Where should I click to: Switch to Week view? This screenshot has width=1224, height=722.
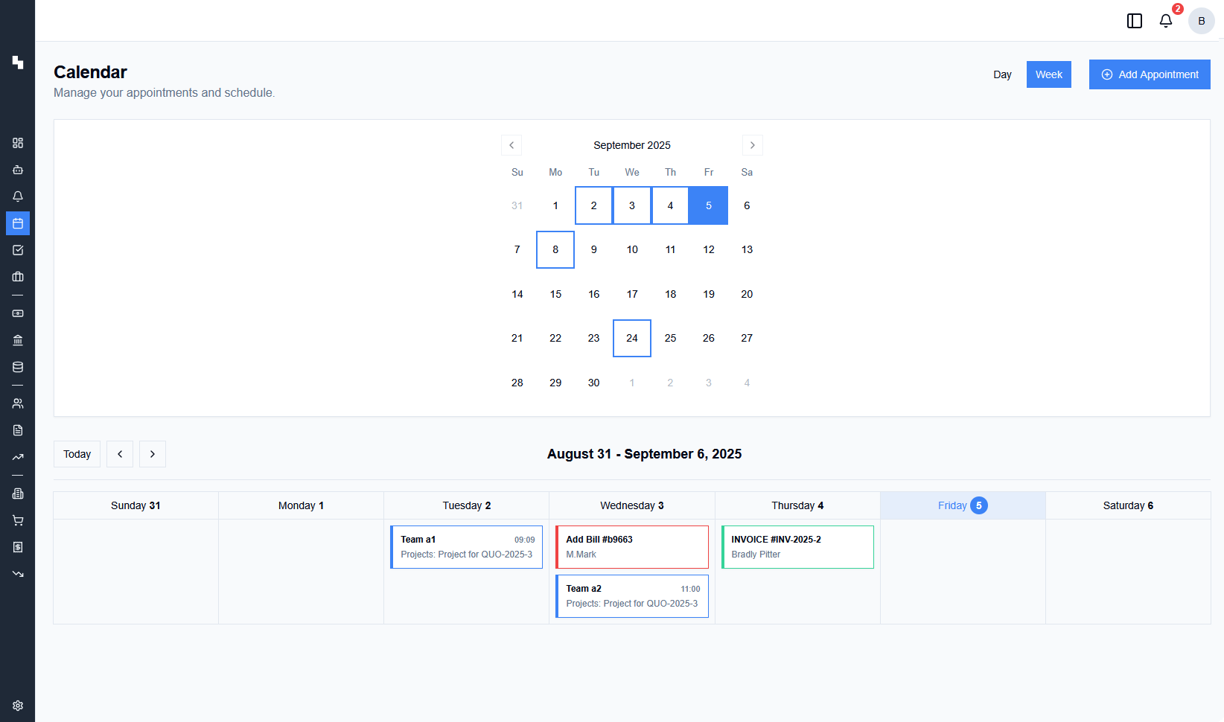[x=1048, y=74]
